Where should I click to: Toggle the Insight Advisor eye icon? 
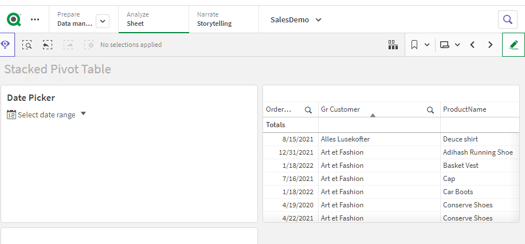[6, 45]
